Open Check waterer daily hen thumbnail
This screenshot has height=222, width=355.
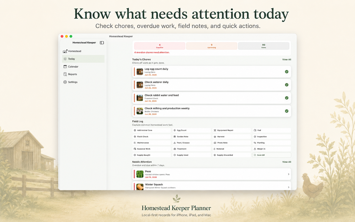pyautogui.click(x=140, y=85)
